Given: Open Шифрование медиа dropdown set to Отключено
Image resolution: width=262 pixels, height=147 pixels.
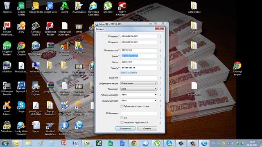Looking at the screenshot, I should pos(139,83).
